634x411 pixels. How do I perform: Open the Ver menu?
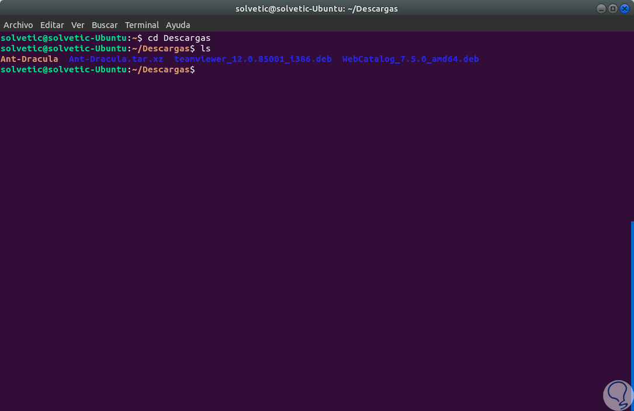(78, 25)
